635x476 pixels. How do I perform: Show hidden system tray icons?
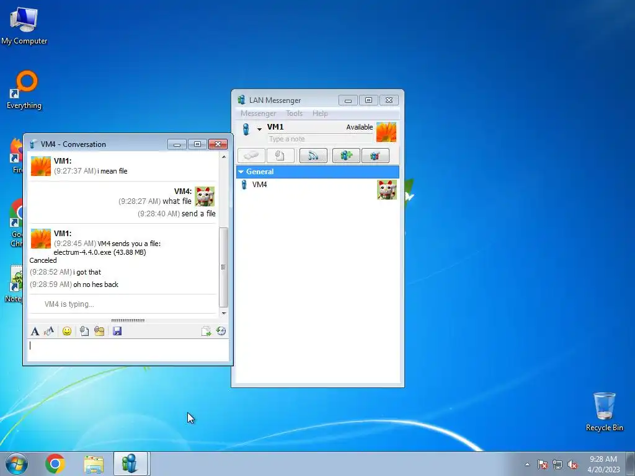tap(527, 464)
